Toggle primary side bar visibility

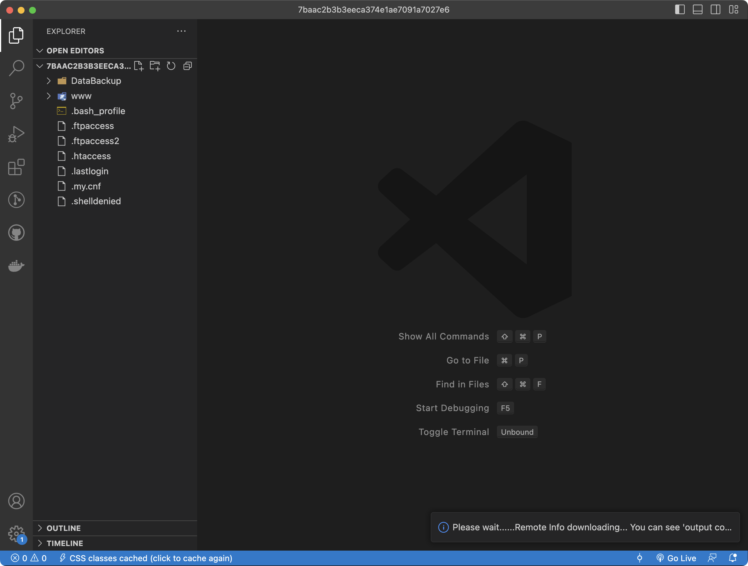click(680, 9)
